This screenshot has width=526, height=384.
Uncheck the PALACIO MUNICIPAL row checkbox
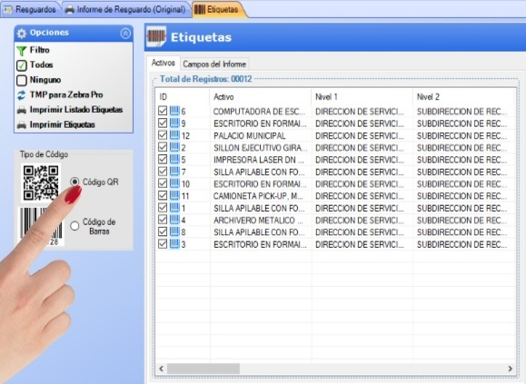pyautogui.click(x=163, y=134)
